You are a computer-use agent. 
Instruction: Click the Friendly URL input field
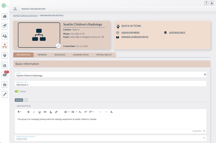(x=110, y=85)
